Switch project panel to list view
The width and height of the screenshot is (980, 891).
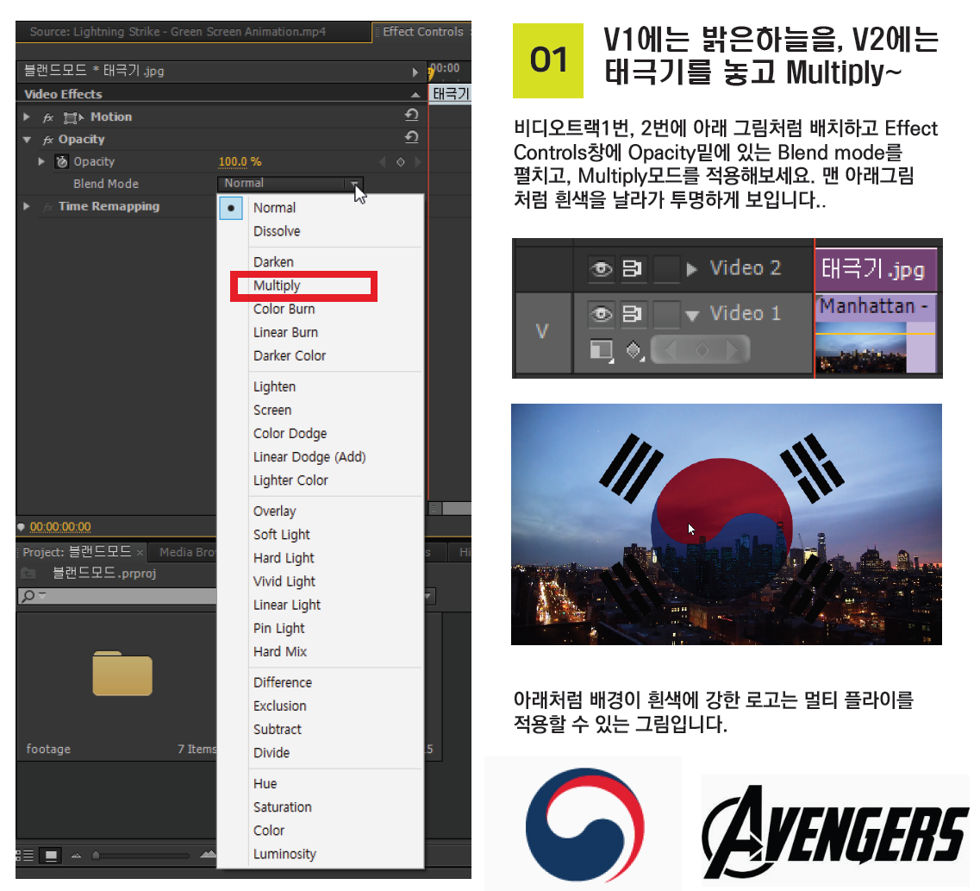pos(24,855)
